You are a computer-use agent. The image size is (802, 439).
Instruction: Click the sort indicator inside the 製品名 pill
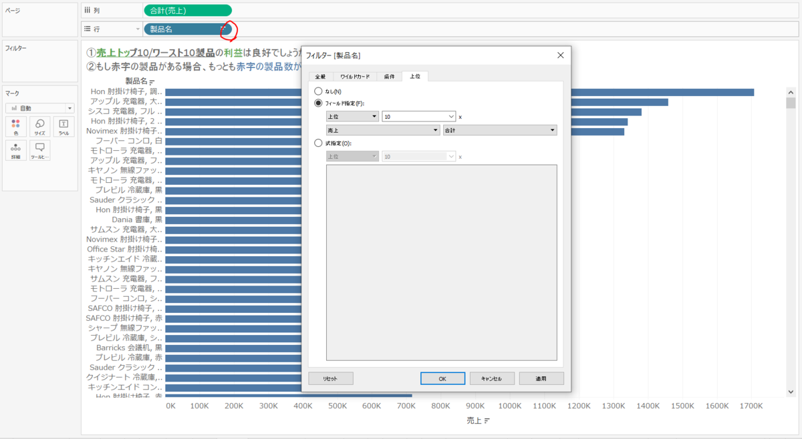pyautogui.click(x=223, y=29)
